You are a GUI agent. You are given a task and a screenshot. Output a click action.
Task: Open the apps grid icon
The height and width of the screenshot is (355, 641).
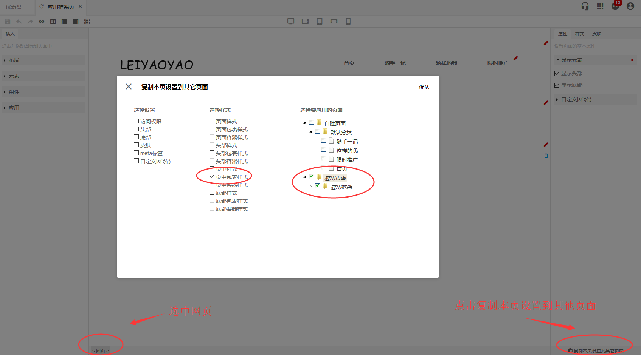coord(600,6)
